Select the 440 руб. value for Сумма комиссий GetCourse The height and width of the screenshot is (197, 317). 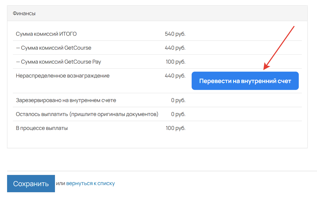coord(175,48)
